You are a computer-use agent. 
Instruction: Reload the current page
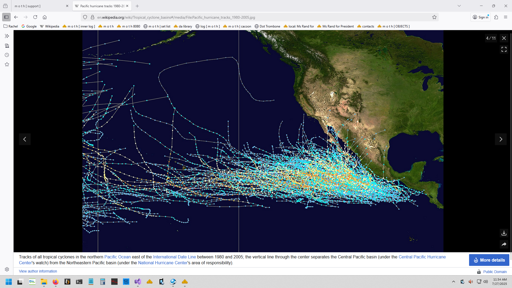coord(35,17)
